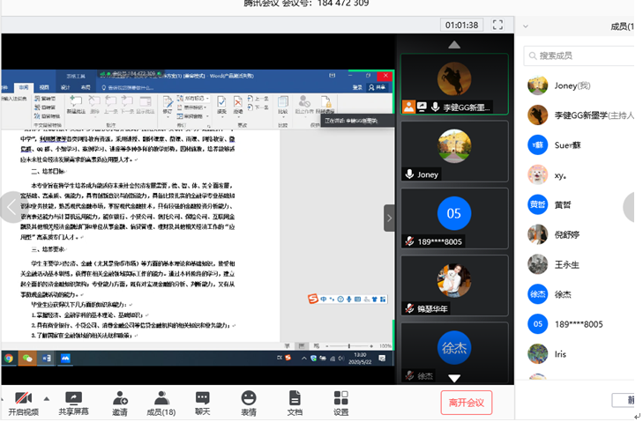Click the 离开会议 leave meeting button
The image size is (643, 422).
(x=467, y=403)
